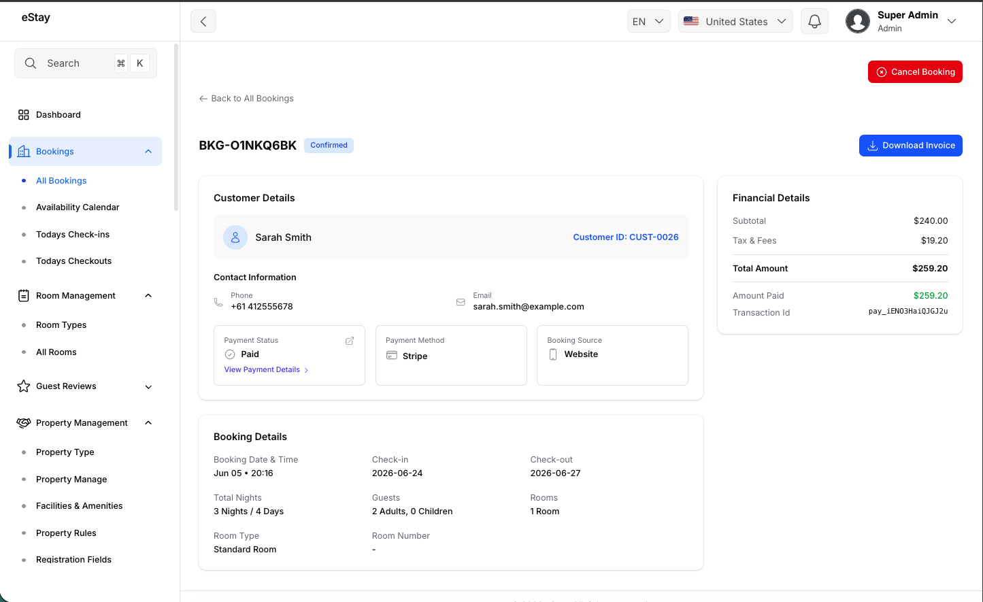983x602 pixels.
Task: Click the green Amount Paid $259.20
Action: (x=931, y=296)
